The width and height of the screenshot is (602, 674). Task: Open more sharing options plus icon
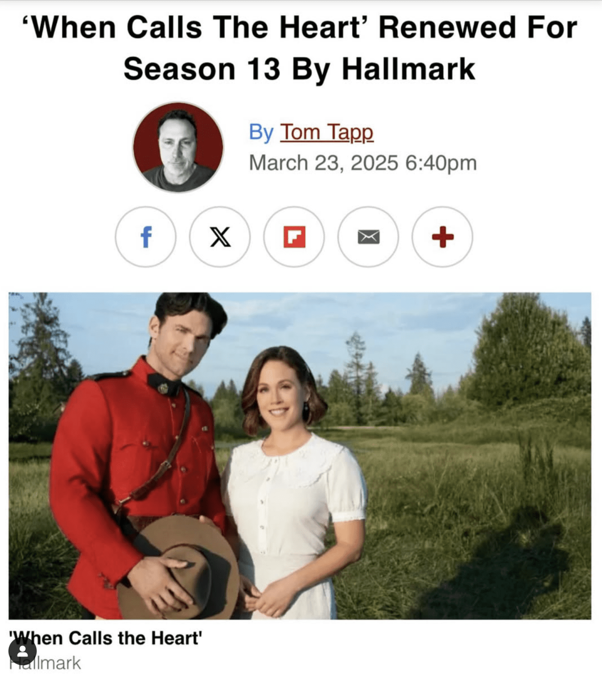(442, 237)
